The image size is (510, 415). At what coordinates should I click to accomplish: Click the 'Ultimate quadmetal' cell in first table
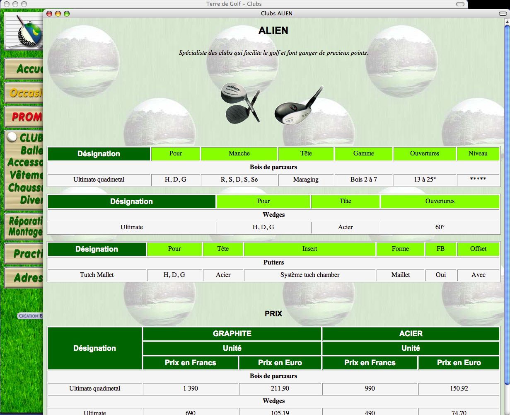click(x=99, y=180)
